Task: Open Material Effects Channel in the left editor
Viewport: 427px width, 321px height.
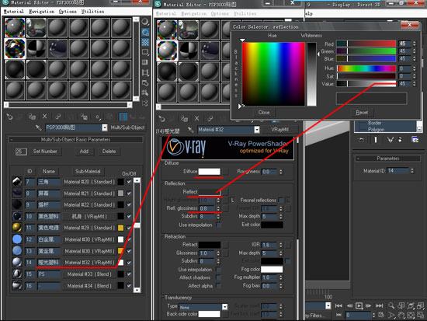Action: [98, 117]
